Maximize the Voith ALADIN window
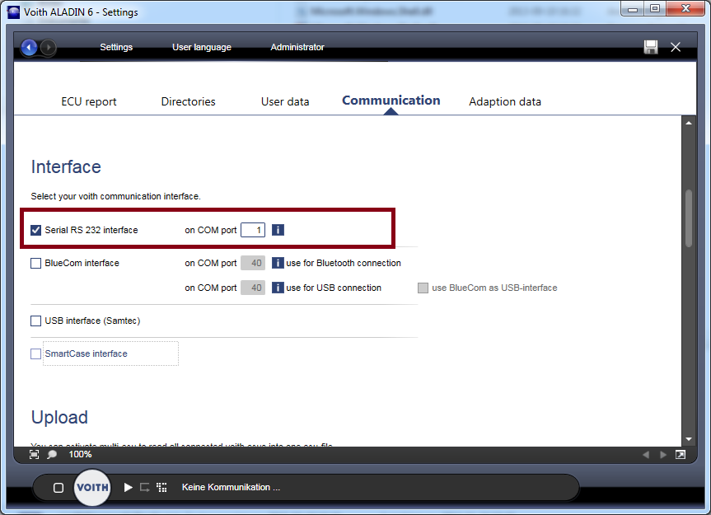The height and width of the screenshot is (515, 711). pos(655,9)
